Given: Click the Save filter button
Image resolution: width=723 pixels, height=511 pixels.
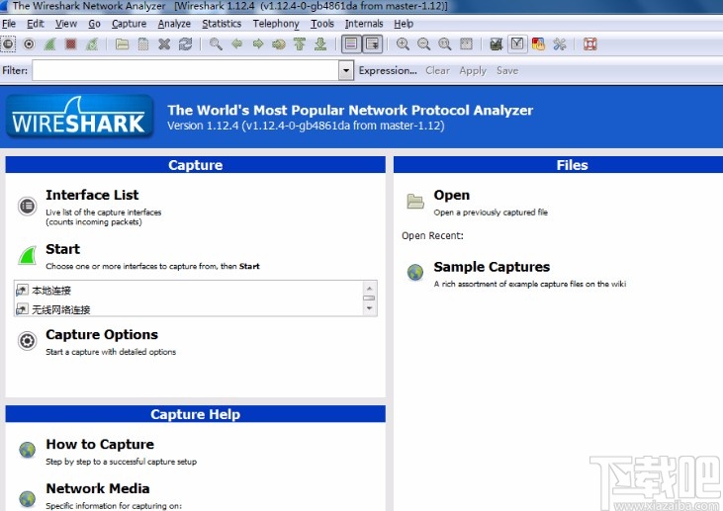Looking at the screenshot, I should click(x=507, y=70).
